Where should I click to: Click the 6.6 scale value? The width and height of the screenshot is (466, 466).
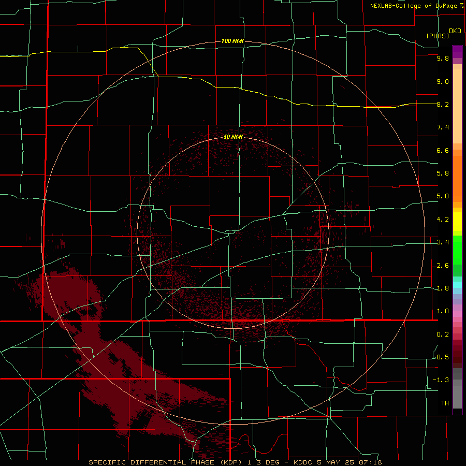(443, 150)
